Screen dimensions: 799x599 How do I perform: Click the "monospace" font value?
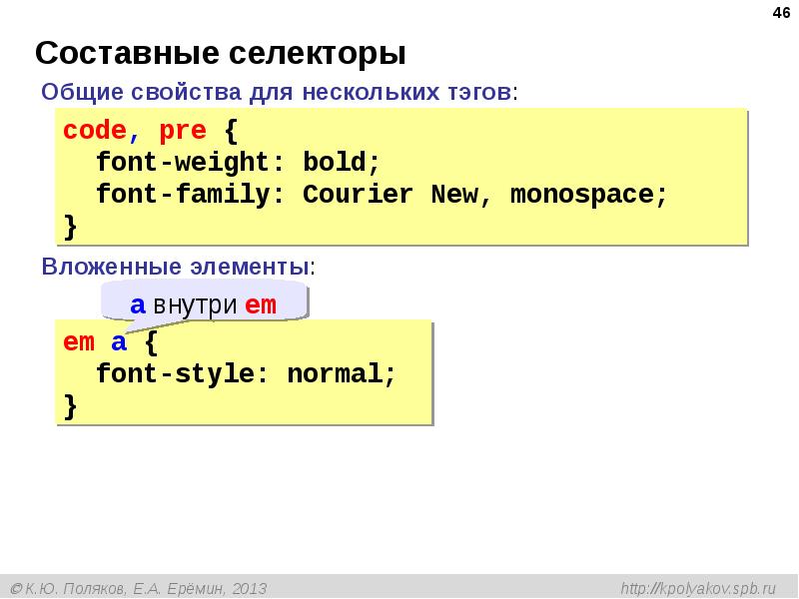tap(581, 195)
